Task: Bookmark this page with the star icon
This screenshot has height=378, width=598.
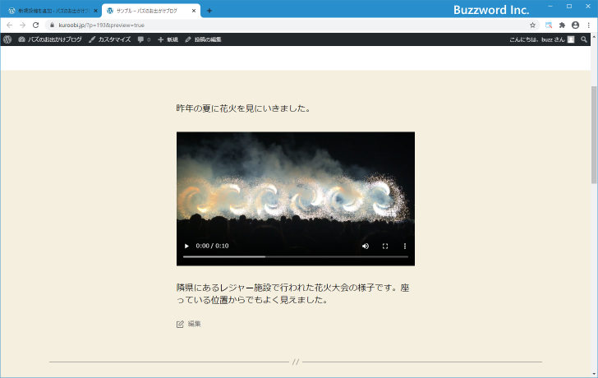Action: coord(532,25)
